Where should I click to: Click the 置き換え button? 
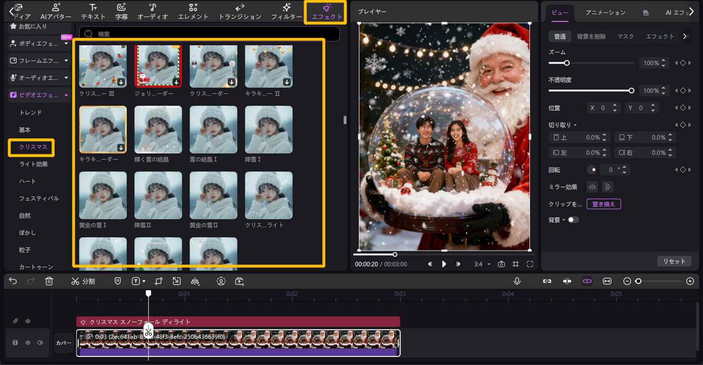(603, 204)
